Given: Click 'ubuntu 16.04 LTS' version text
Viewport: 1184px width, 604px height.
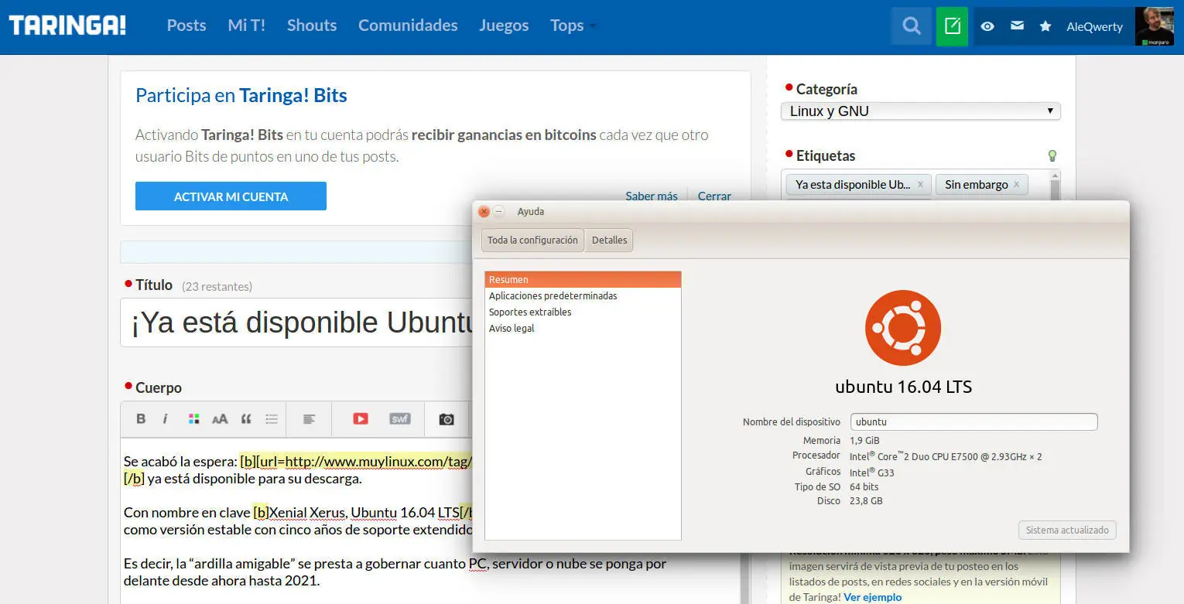Looking at the screenshot, I should click(x=903, y=387).
